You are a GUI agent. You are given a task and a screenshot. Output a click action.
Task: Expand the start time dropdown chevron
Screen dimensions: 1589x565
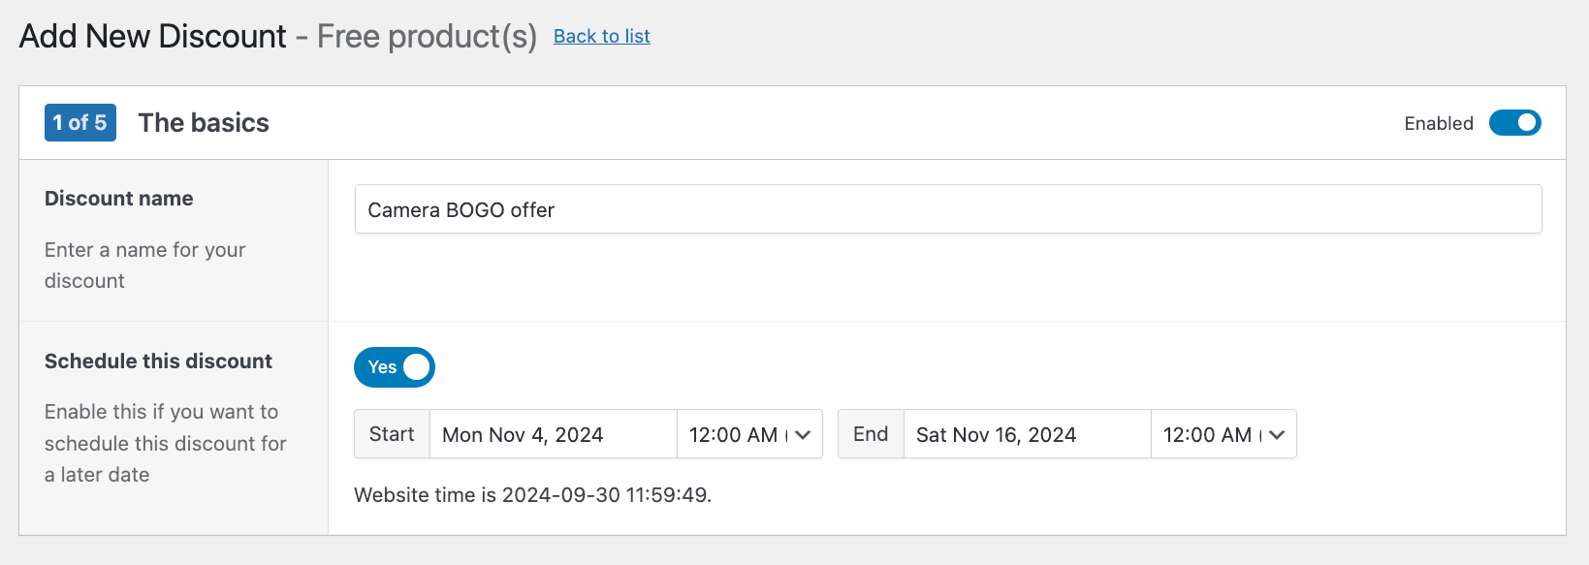pos(803,434)
